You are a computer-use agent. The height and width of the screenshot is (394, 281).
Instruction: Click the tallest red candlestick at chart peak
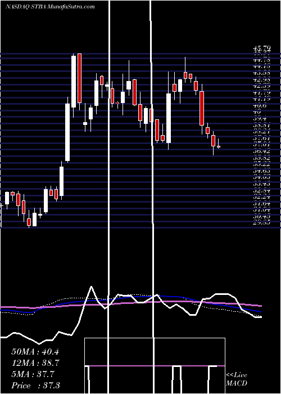(x=80, y=78)
